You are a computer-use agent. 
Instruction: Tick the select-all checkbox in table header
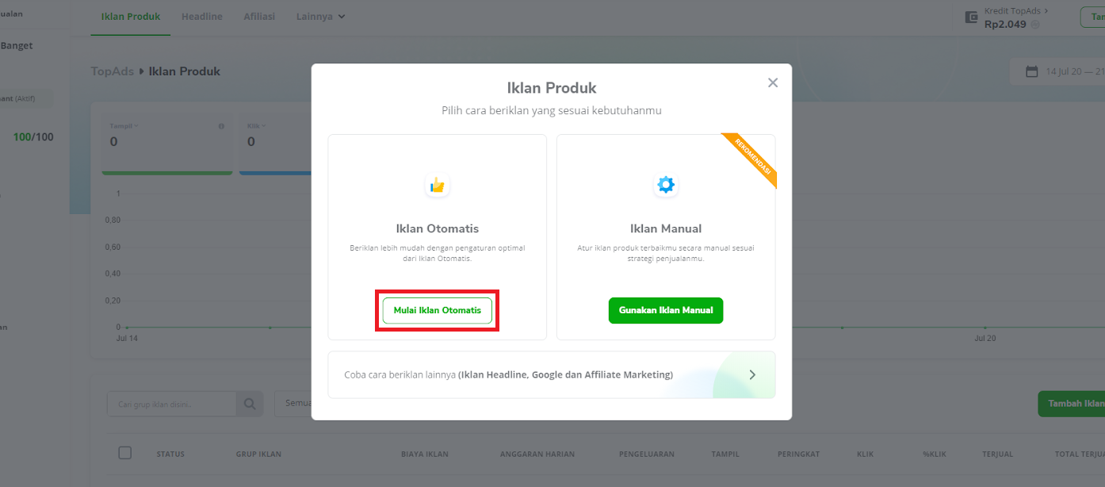tap(125, 453)
